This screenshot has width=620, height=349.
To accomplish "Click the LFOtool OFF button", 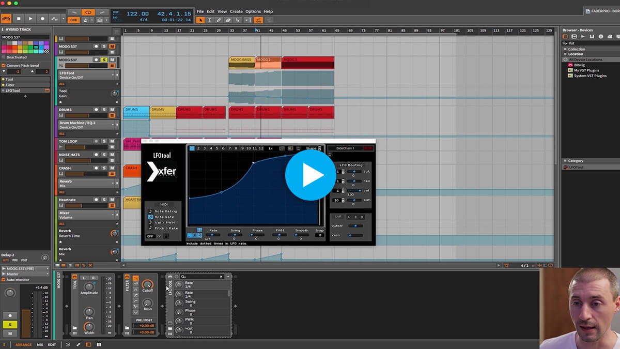I will coord(150,236).
